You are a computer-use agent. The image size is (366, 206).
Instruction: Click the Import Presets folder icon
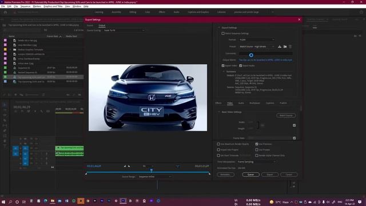pos(285,47)
